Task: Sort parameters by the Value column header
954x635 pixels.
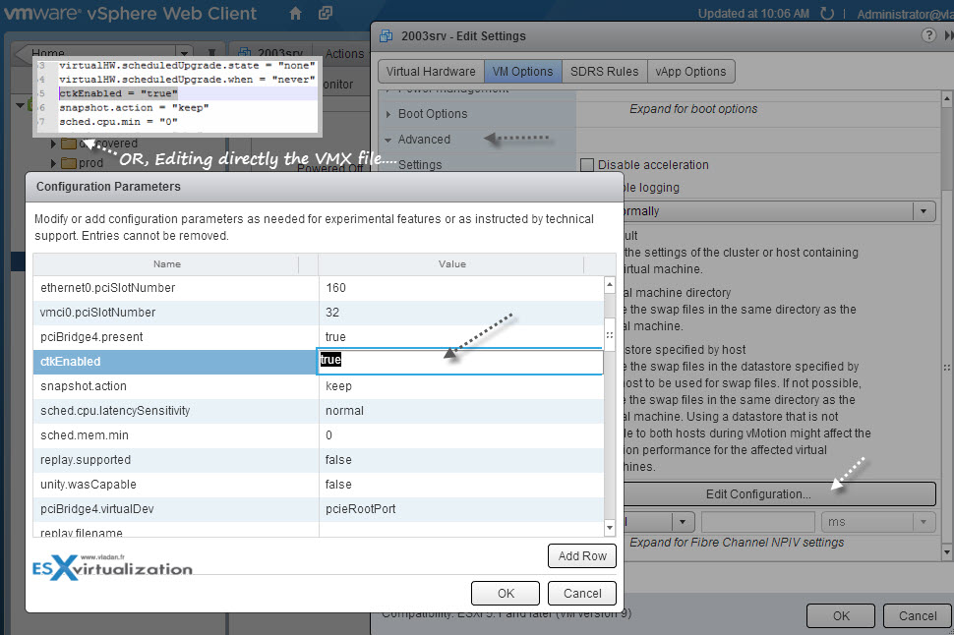Action: [452, 264]
